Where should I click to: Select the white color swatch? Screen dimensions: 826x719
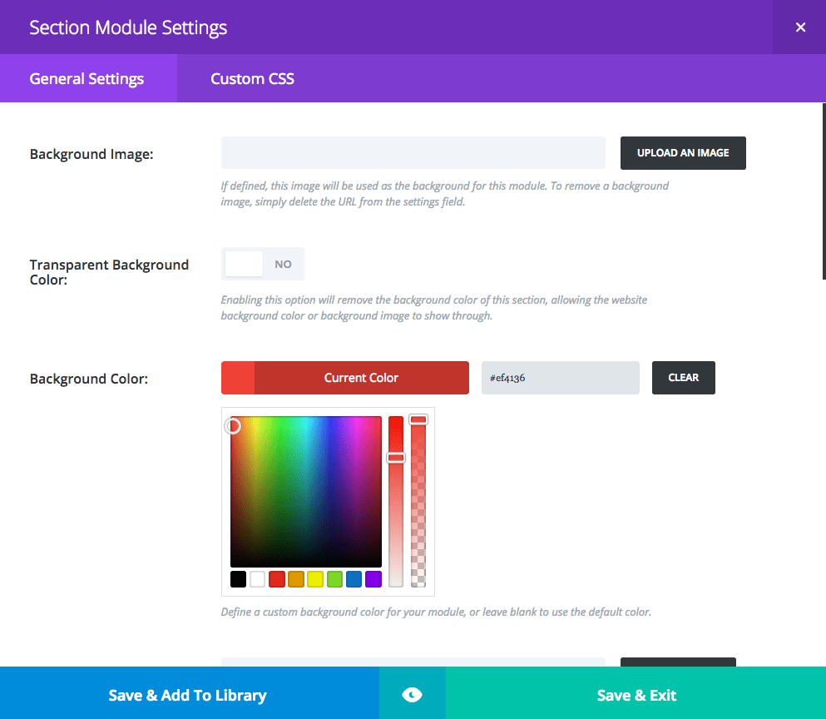click(258, 579)
